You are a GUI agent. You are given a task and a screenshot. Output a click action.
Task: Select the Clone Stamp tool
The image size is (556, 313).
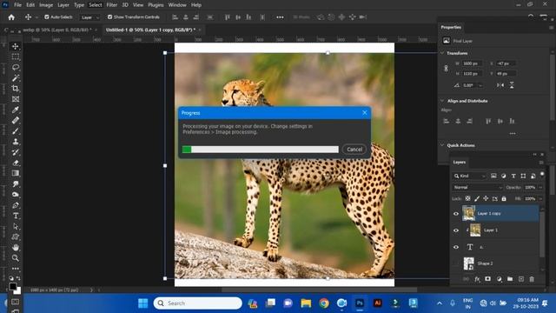16,142
